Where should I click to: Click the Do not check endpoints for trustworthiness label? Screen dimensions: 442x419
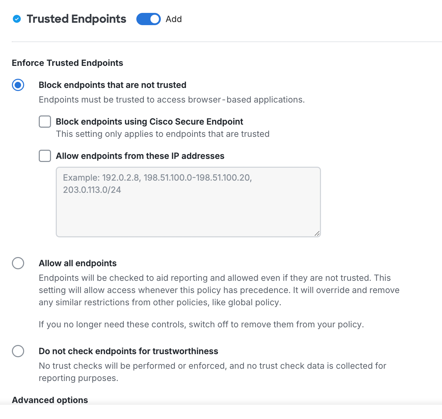click(x=129, y=351)
